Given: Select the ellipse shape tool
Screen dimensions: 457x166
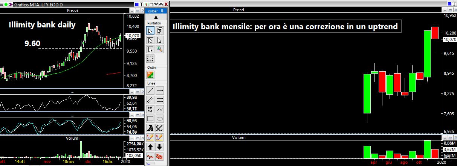Looking at the screenshot, I should coord(159,119).
